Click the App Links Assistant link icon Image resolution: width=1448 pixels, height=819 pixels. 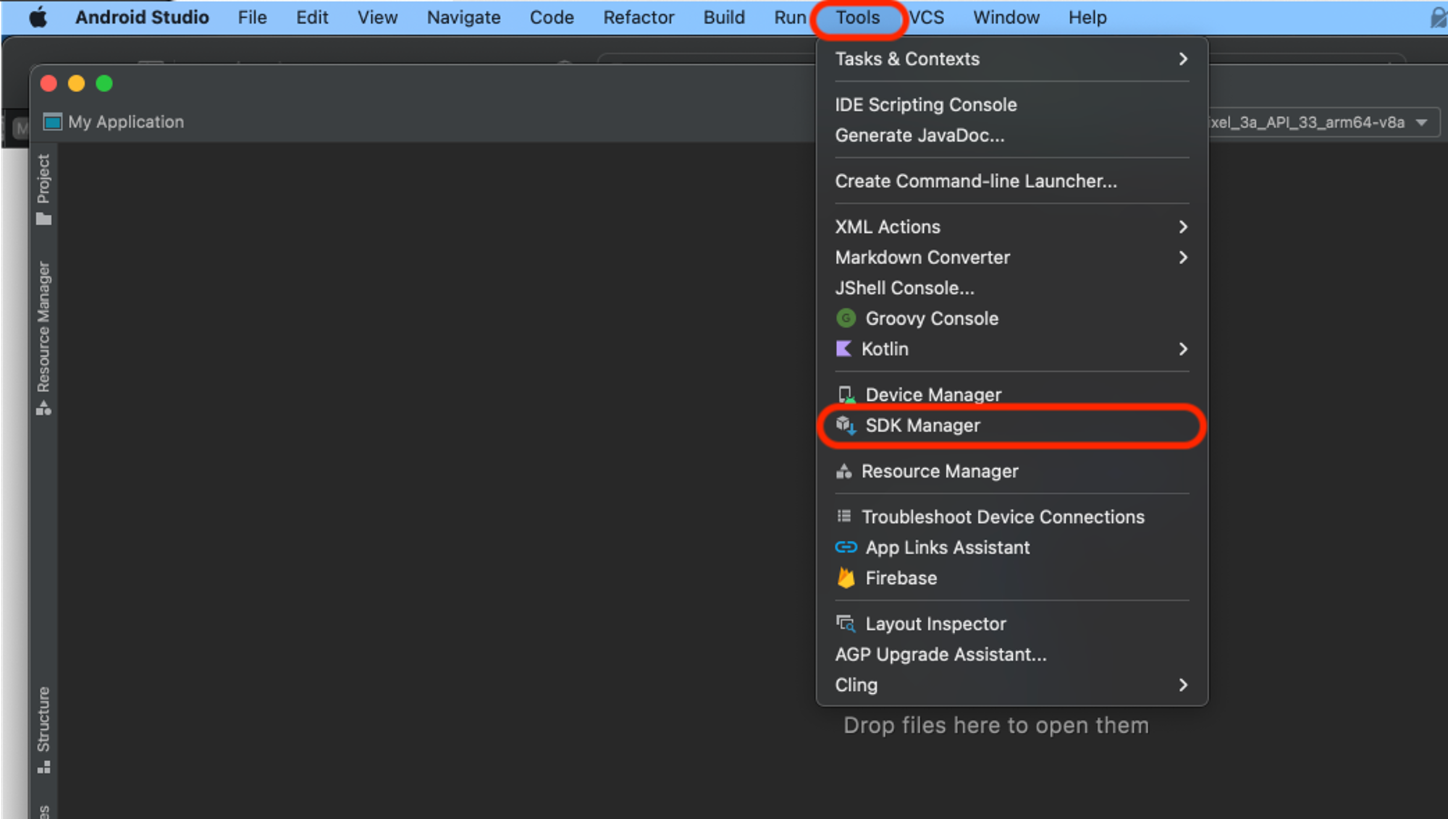(846, 548)
